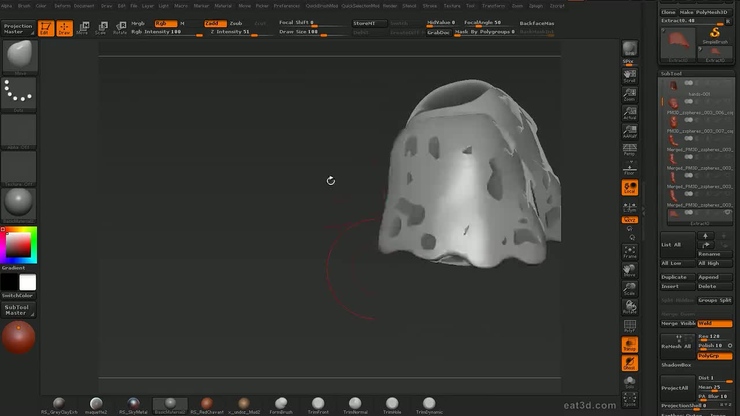Select the TrimFront brush
The width and height of the screenshot is (740, 416).
pos(318,406)
